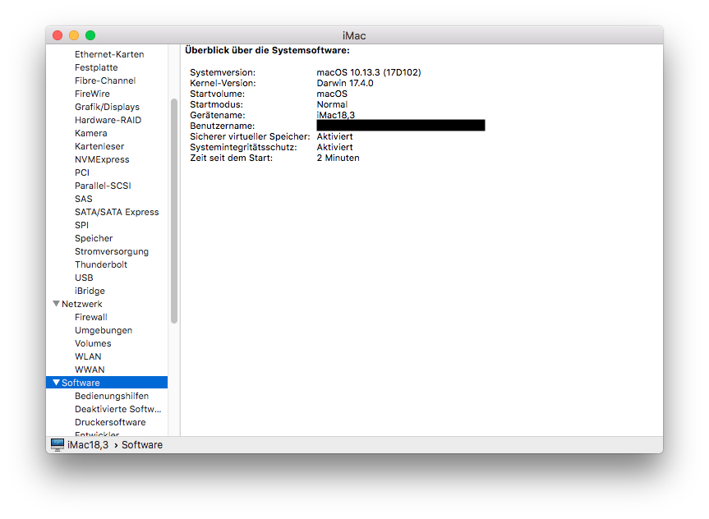Select Deaktivierte Software entry
The image size is (709, 519).
(117, 409)
